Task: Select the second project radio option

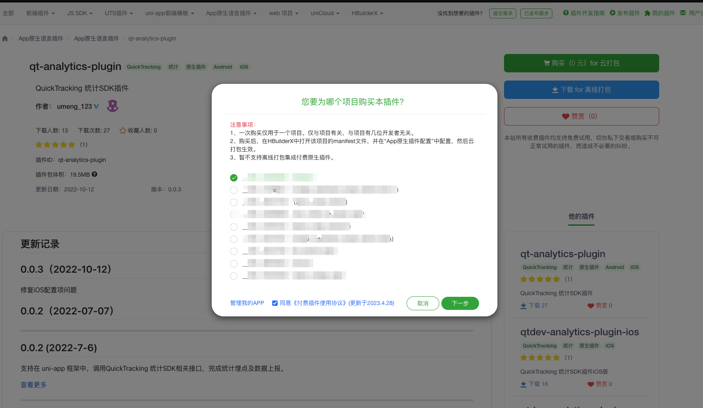Action: pos(234,190)
